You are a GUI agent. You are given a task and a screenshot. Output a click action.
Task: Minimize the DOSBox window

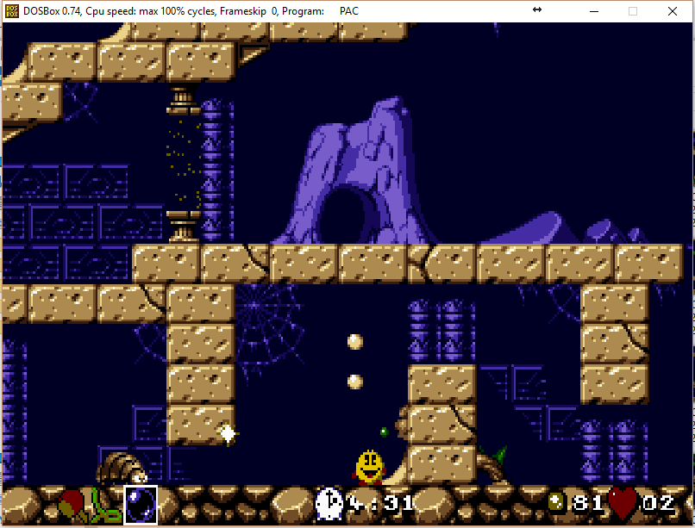click(x=594, y=11)
